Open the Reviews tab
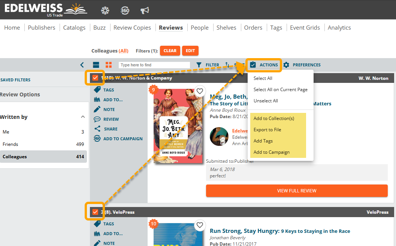 [171, 27]
